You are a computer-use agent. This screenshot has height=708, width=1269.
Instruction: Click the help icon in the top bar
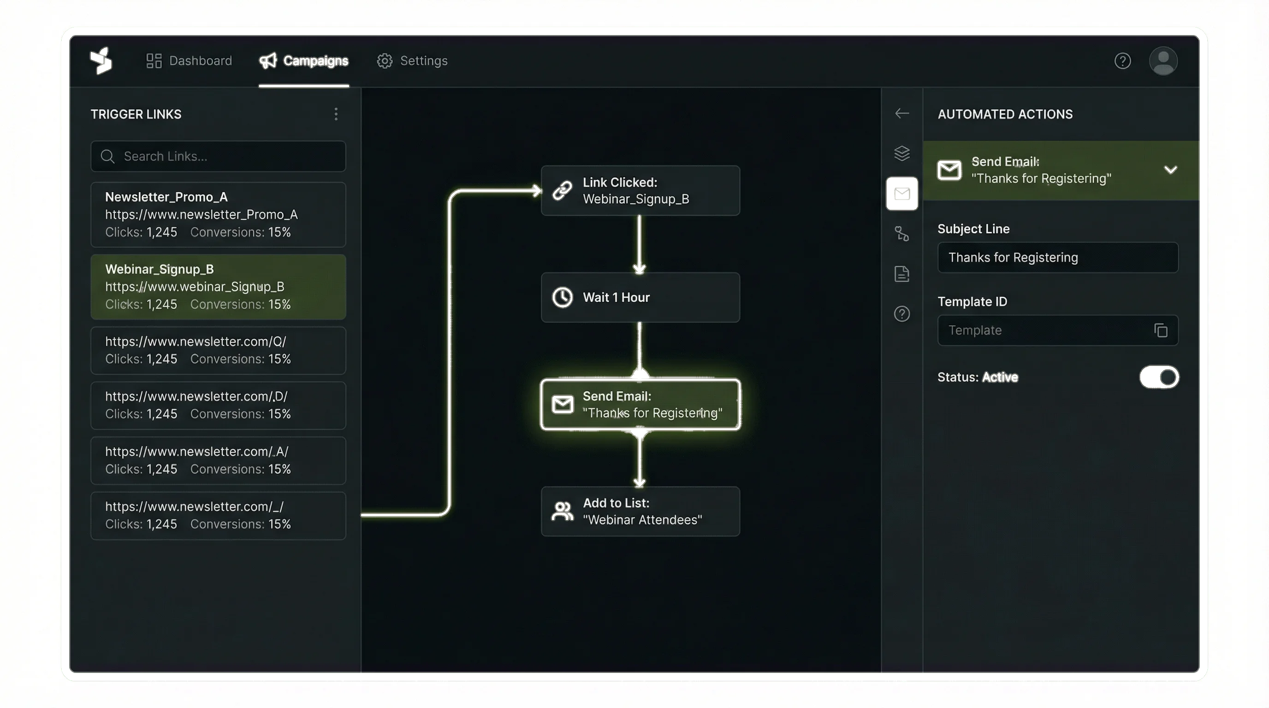(x=1123, y=60)
